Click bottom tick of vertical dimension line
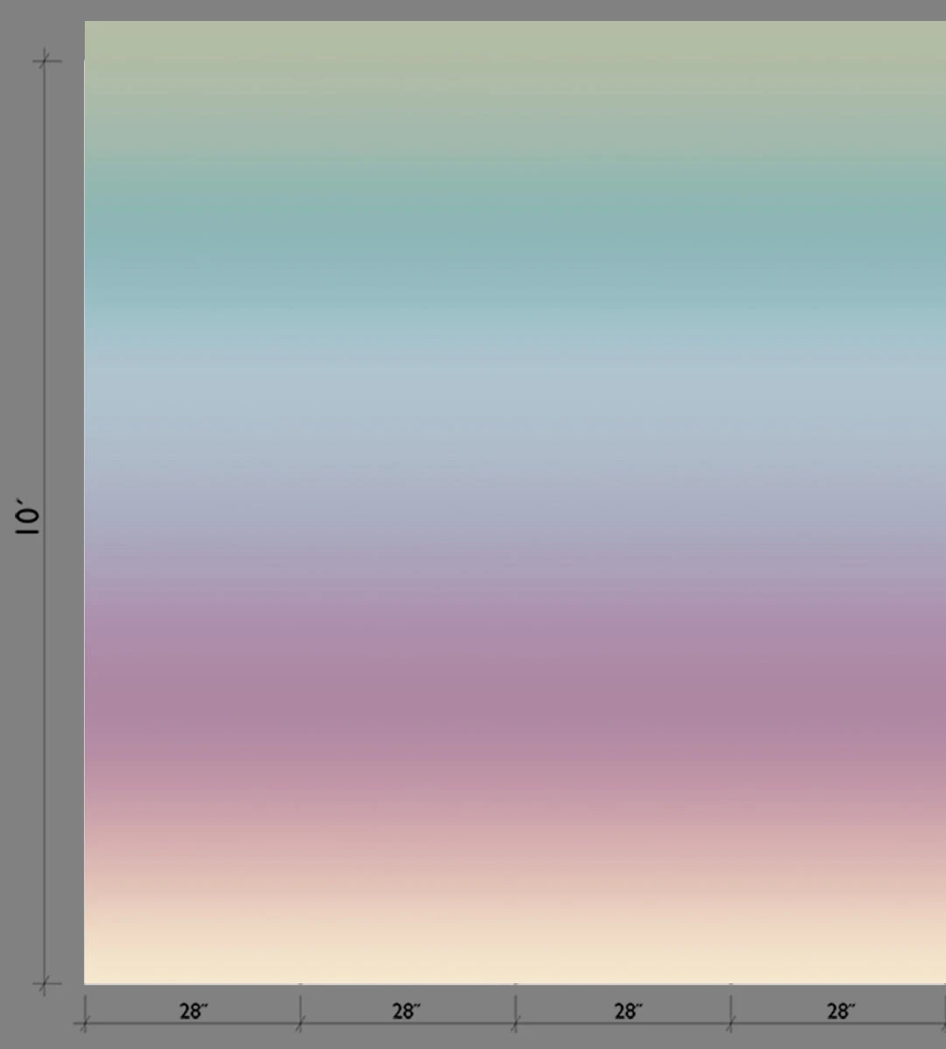 tap(46, 984)
